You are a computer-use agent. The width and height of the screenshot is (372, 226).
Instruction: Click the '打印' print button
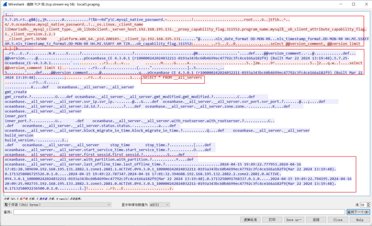pyautogui.click(x=272, y=220)
